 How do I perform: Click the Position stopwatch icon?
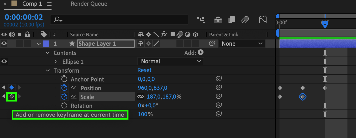(x=64, y=88)
